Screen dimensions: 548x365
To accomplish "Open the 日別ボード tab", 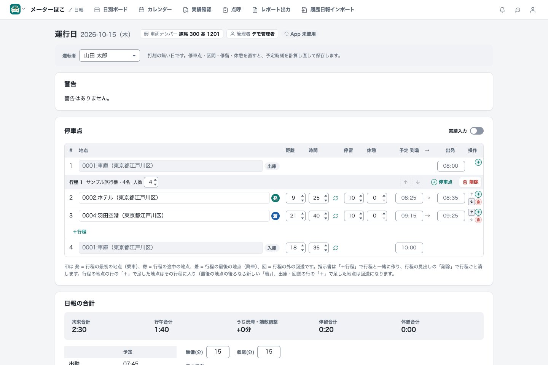I will coord(111,10).
